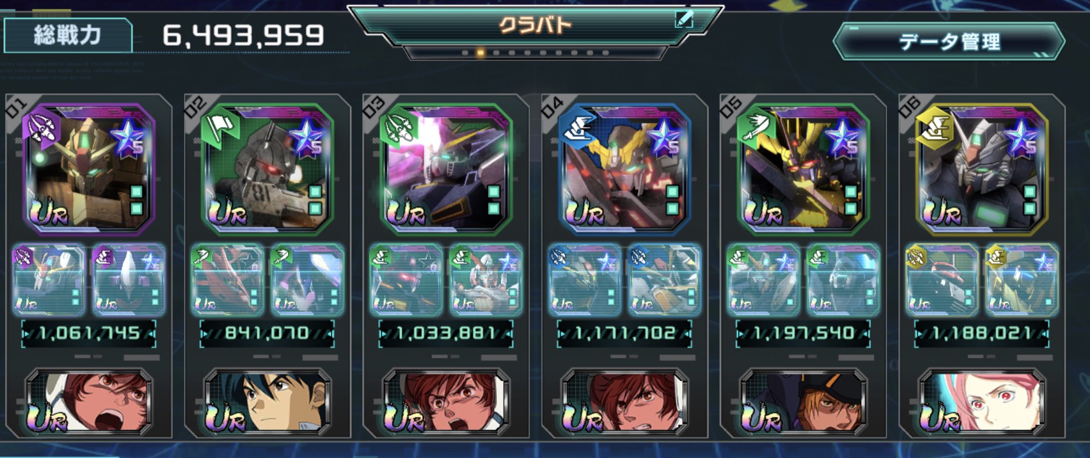Select slot 06 yellow-framed gray Gundam card
Viewport: 1090px width, 458px height.
point(981,169)
